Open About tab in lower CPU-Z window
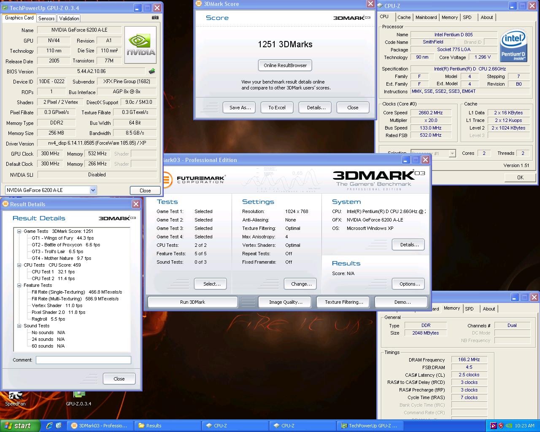This screenshot has width=540, height=432. pyautogui.click(x=489, y=309)
